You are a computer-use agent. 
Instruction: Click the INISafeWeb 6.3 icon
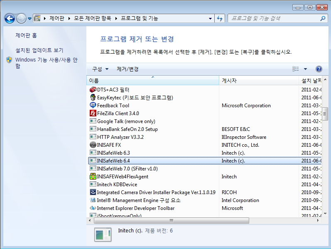coord(93,153)
